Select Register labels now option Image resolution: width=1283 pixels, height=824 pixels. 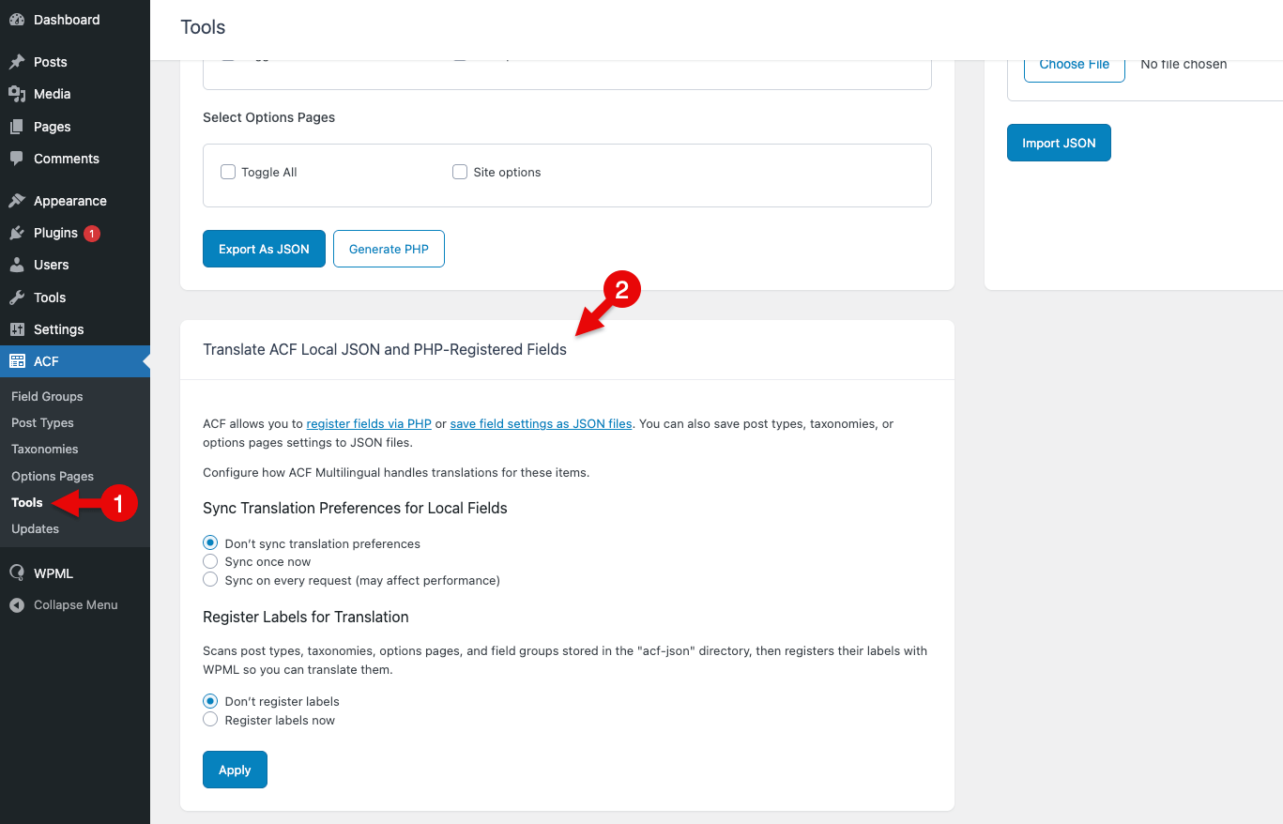coord(210,720)
